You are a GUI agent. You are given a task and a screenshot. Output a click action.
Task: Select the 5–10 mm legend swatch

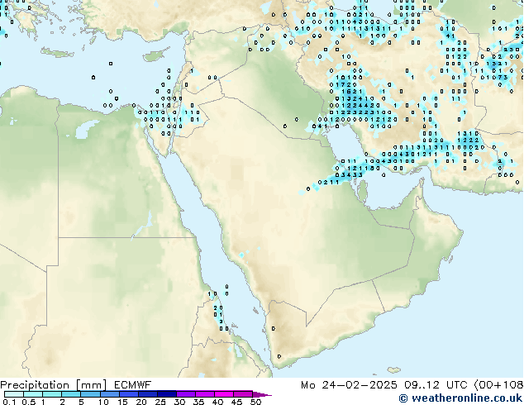pyautogui.click(x=90, y=394)
